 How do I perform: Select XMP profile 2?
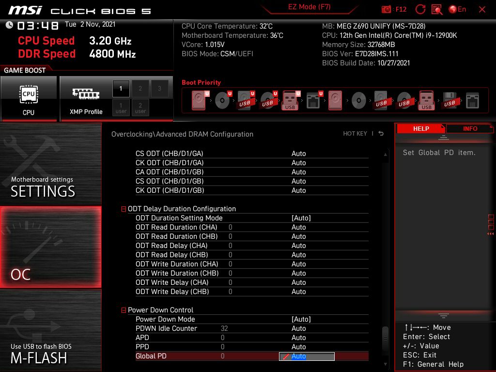pos(140,89)
